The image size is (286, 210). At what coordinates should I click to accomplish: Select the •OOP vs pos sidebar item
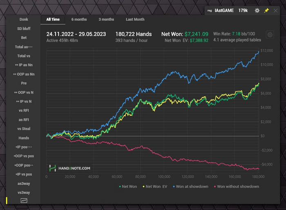[24, 156]
